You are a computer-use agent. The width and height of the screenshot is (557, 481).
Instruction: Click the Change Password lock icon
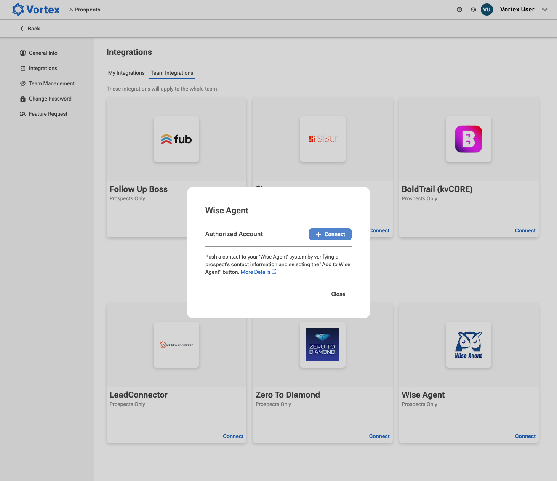pyautogui.click(x=23, y=99)
